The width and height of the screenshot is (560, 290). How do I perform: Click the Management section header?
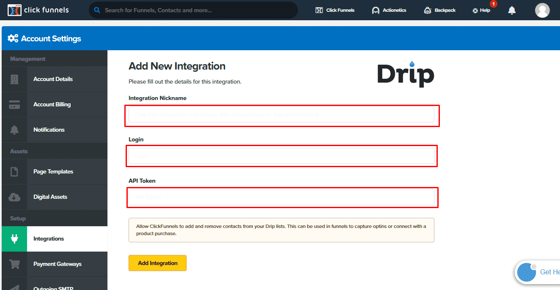tap(28, 59)
